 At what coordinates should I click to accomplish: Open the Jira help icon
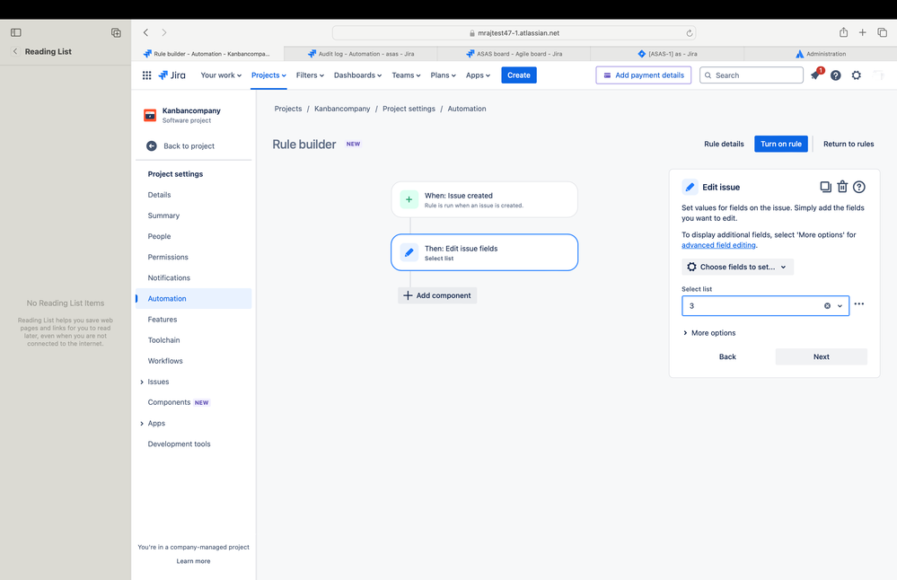(x=836, y=75)
